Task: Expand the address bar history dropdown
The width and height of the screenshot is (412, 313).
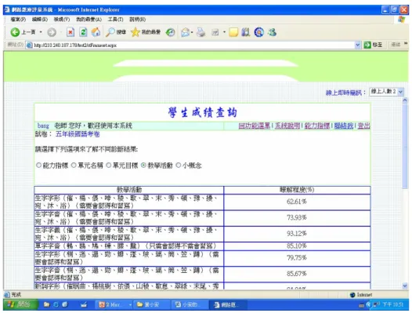Action: [357, 45]
